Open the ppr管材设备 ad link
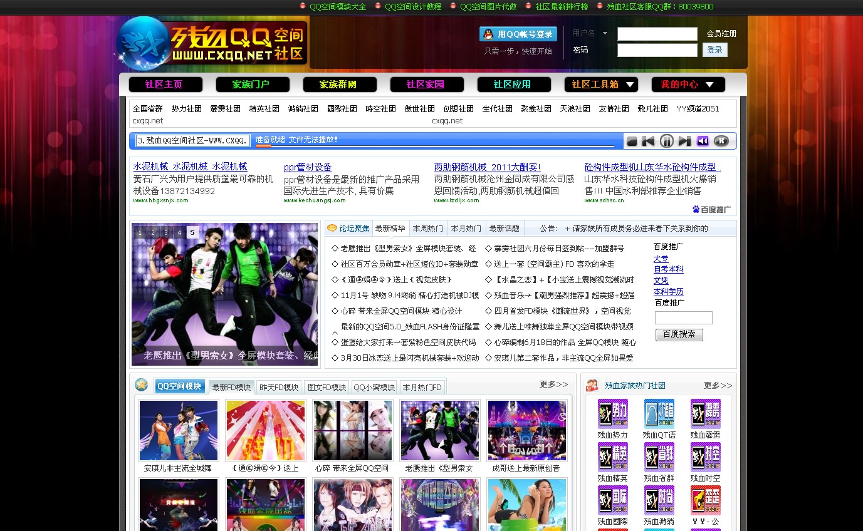This screenshot has height=531, width=863. tap(308, 167)
